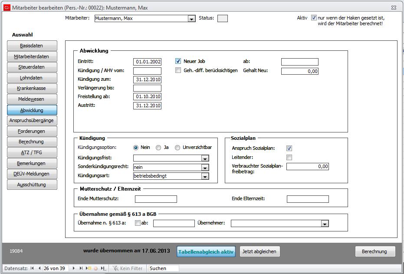
Task: Select Ja for Kündigungsoption
Action: pos(158,148)
